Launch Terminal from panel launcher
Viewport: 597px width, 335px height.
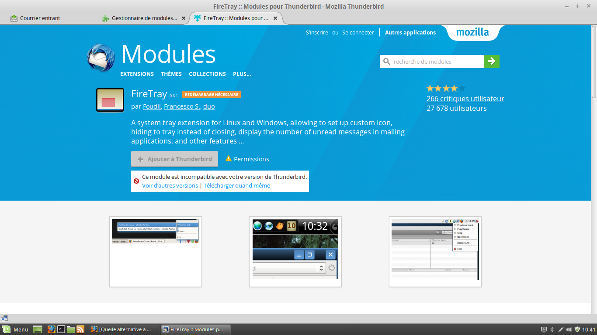tap(62, 329)
